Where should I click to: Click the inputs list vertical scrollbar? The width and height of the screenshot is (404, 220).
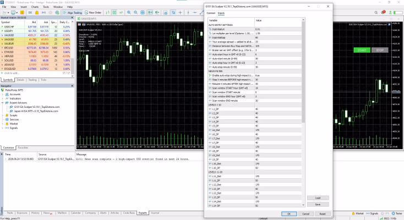(303, 72)
